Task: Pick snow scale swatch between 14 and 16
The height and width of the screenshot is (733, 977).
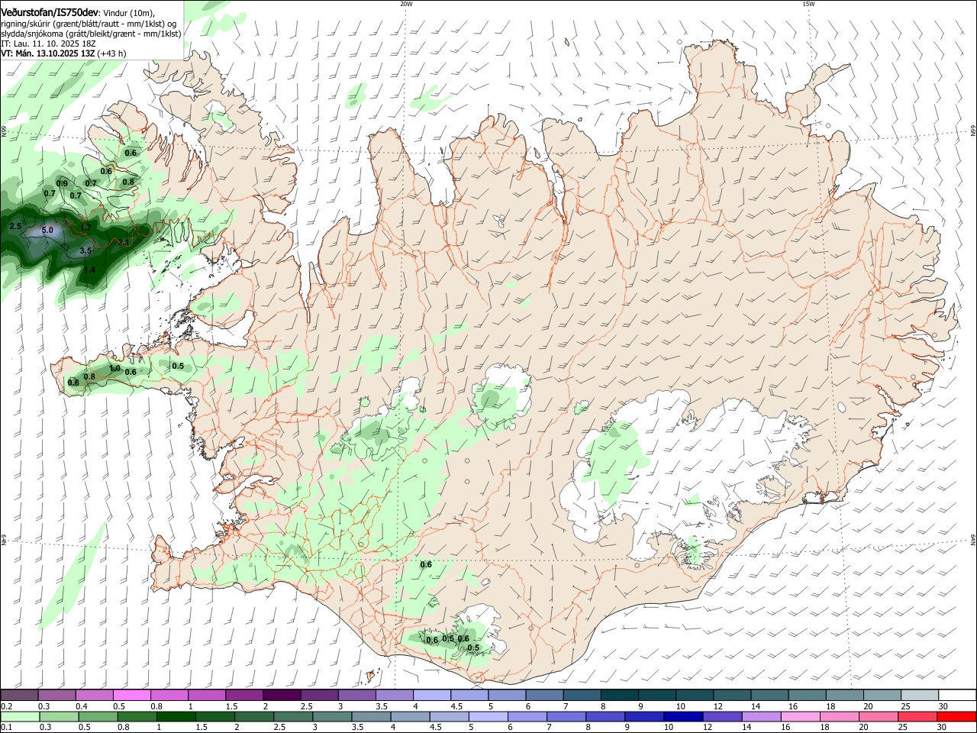Action: [x=769, y=695]
